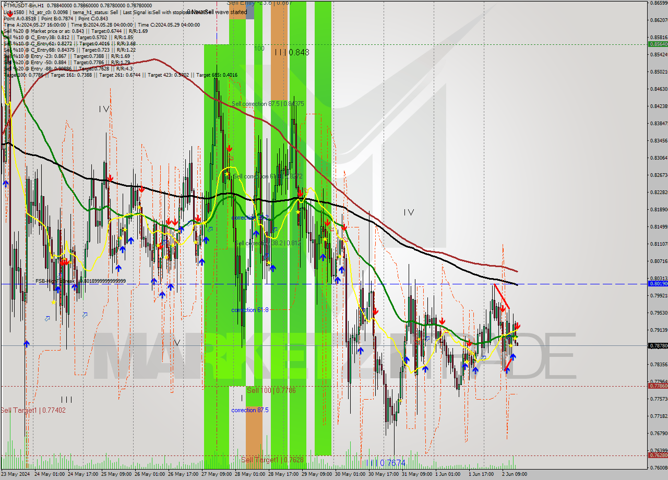Click the Sell Entry -23.6 label at top
This screenshot has height=480, width=668.
point(259,3)
